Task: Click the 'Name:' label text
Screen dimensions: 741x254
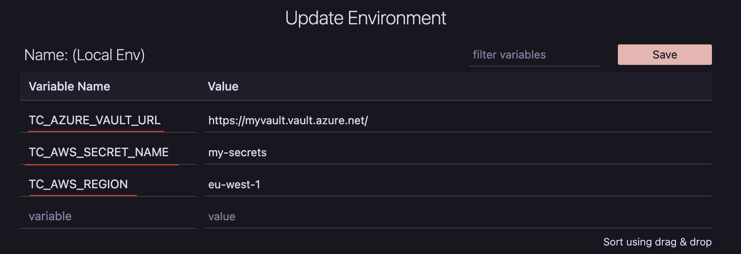Action: [x=46, y=55]
